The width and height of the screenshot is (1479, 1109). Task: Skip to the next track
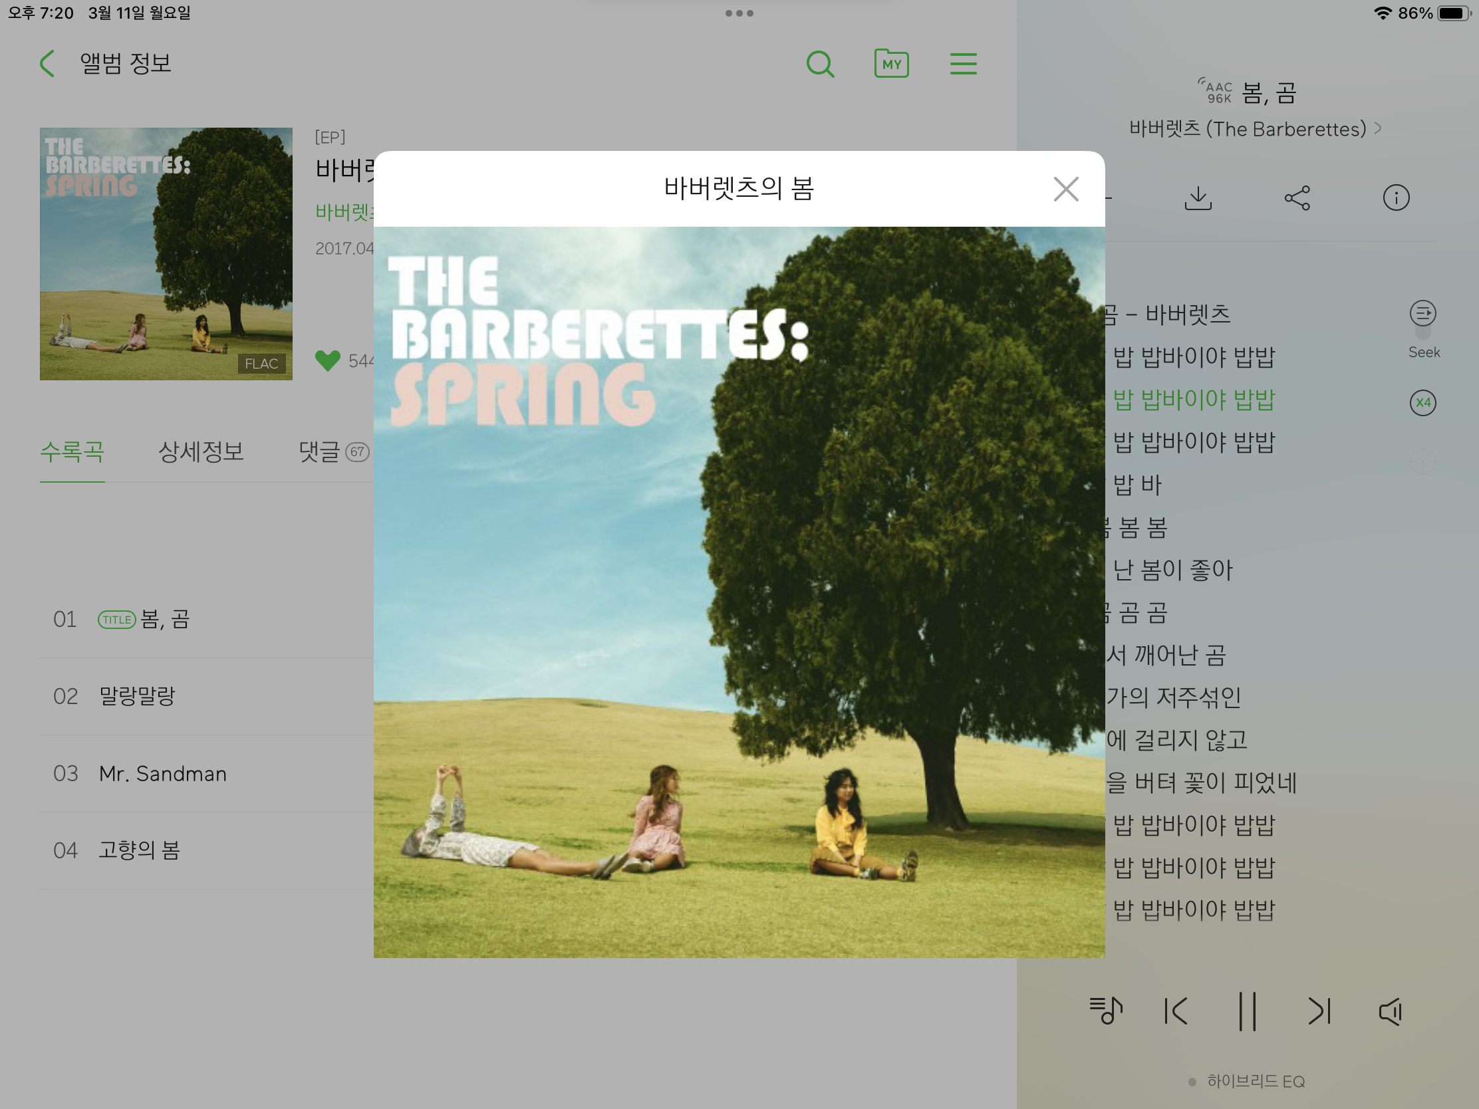[1319, 1011]
